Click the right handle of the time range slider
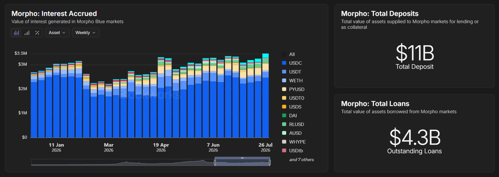Screen dimensions: 499x177 (x=270, y=162)
